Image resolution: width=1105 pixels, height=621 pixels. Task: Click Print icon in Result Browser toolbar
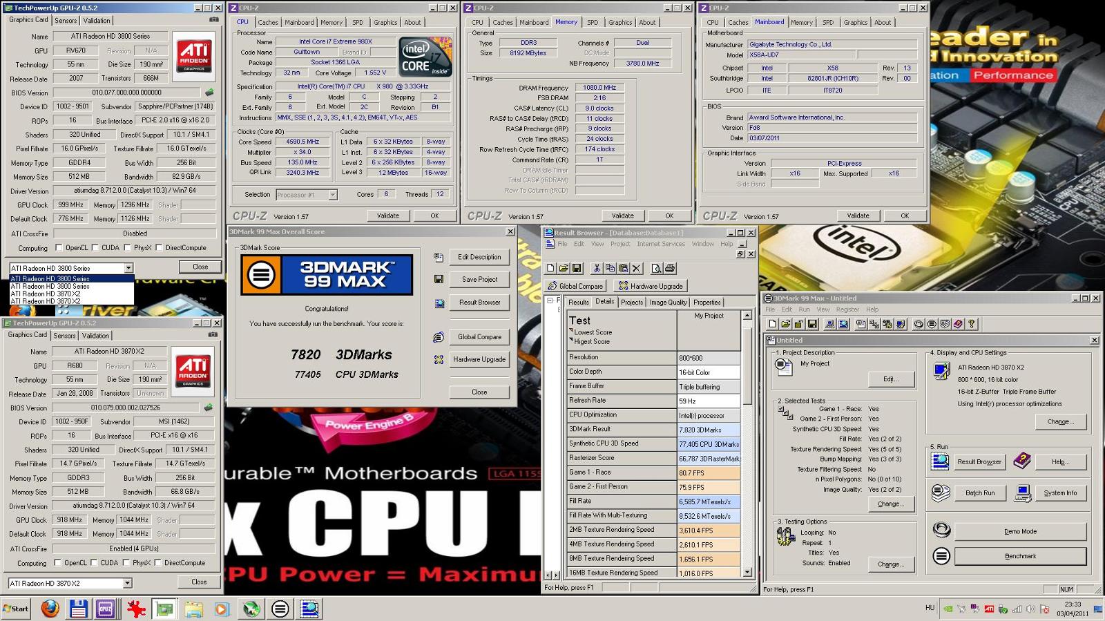click(x=669, y=268)
